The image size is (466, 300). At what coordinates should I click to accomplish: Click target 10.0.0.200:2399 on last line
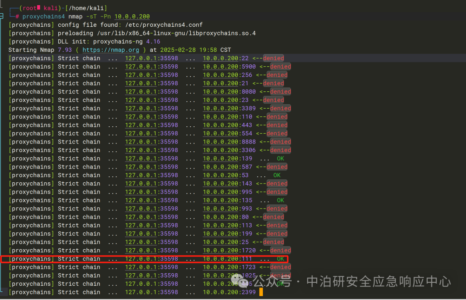click(x=229, y=292)
